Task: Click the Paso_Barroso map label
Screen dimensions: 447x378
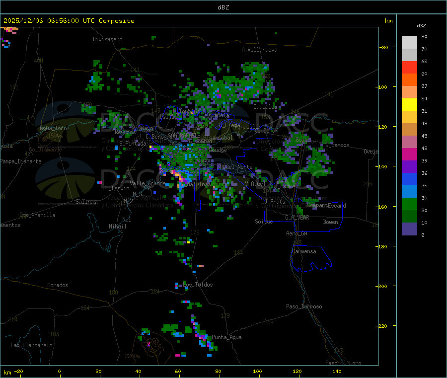Action: tap(304, 306)
